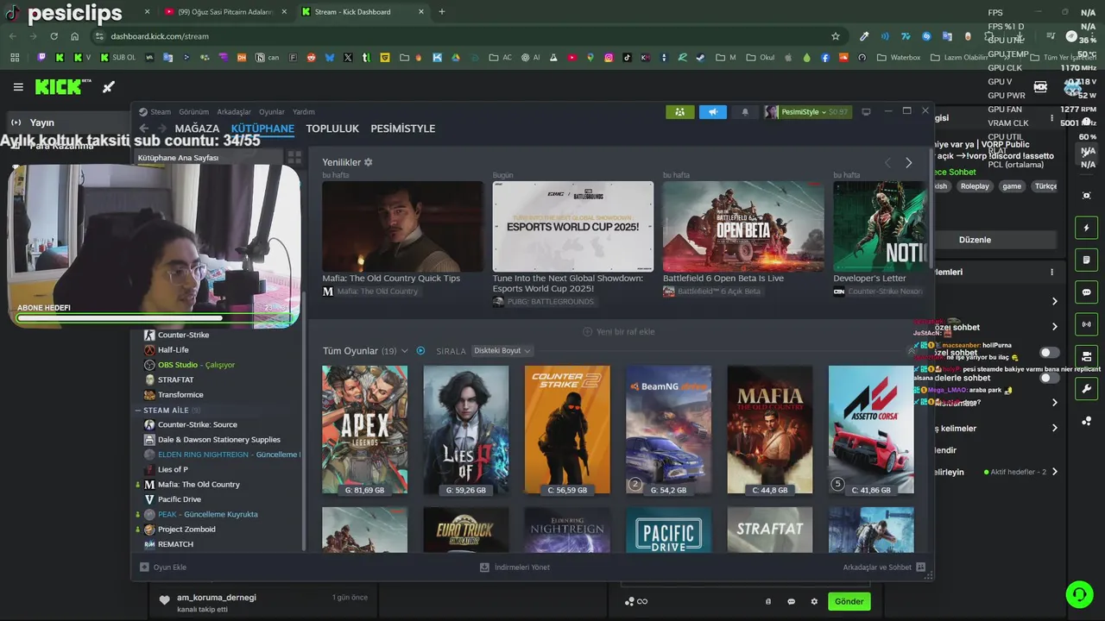Send chat message with Gönder button
The image size is (1105, 621).
(849, 601)
